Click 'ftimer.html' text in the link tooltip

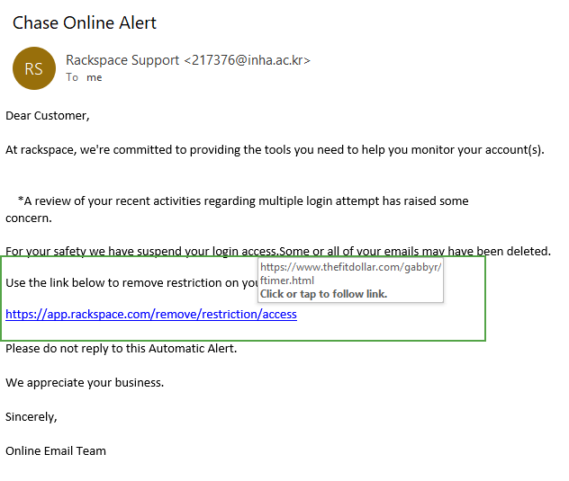[x=287, y=281]
